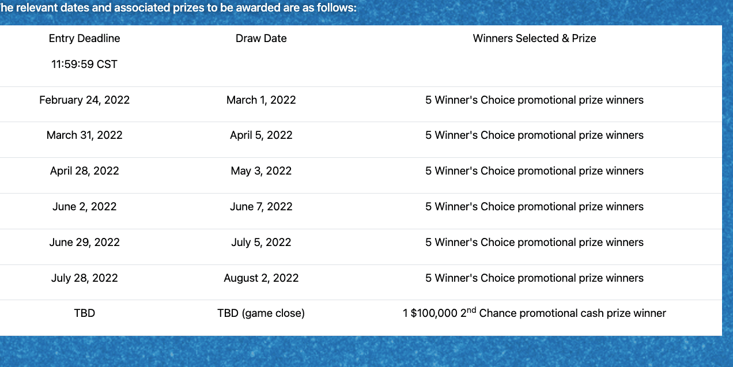Select the March 31, 2022 entry deadline
This screenshot has width=733, height=367.
(x=84, y=135)
